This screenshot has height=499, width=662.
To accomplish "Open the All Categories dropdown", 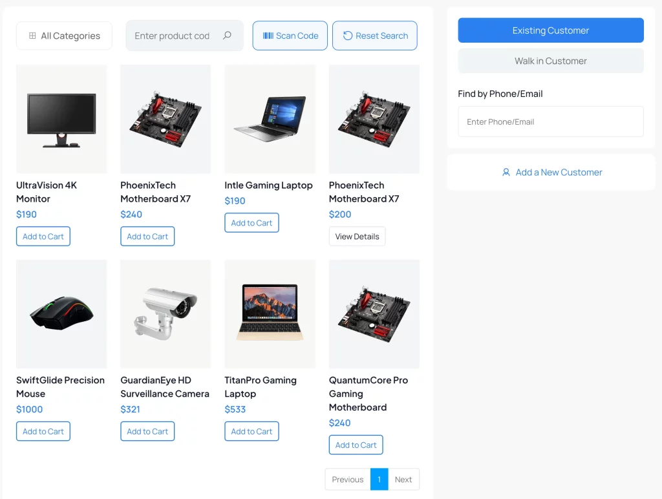I will point(64,36).
